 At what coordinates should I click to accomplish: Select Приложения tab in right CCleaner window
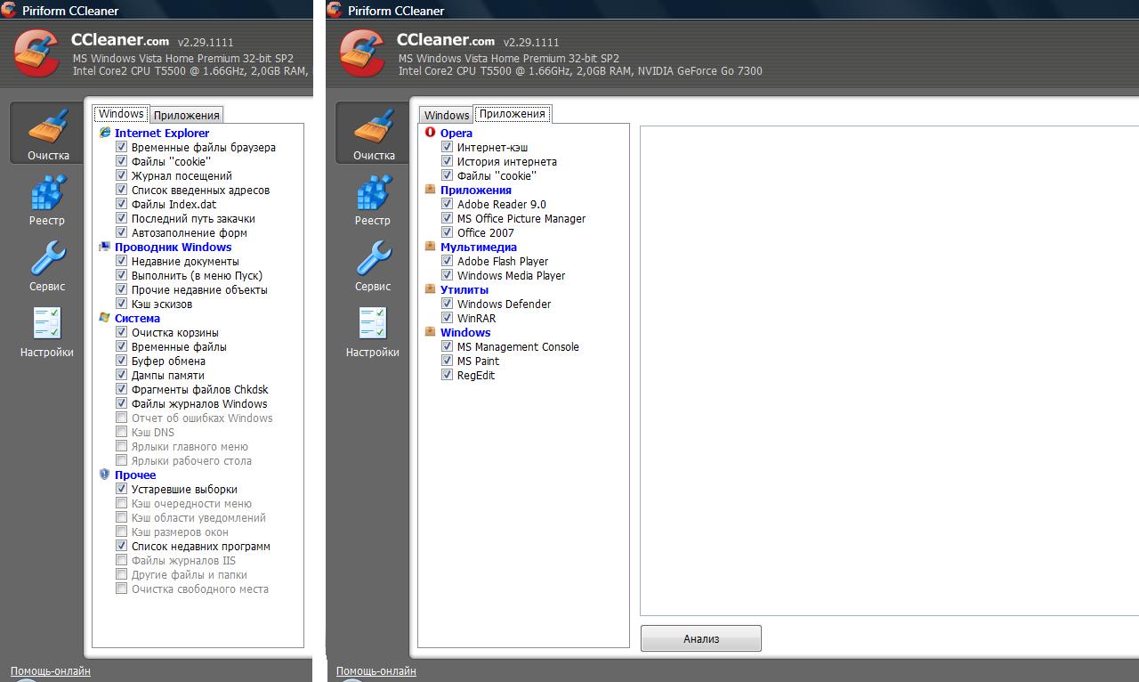(513, 114)
